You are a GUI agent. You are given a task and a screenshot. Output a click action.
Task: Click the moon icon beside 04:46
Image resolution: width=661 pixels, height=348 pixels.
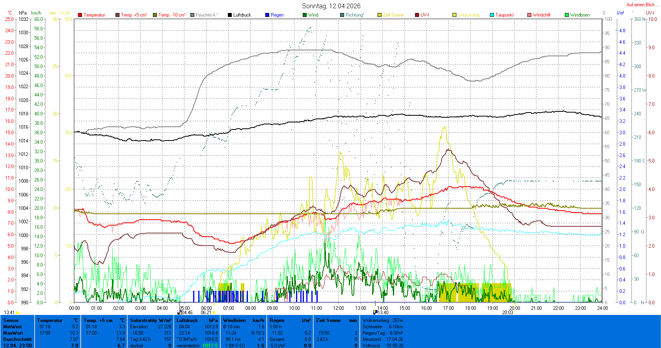point(179,313)
